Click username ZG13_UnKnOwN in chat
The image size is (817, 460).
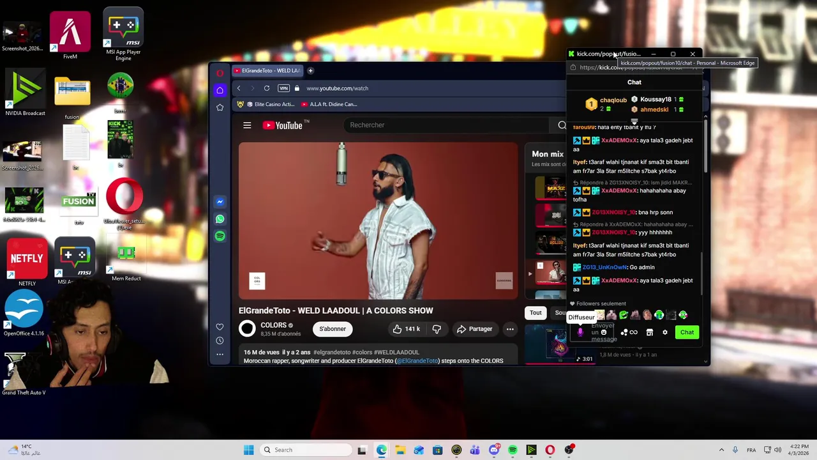point(605,267)
